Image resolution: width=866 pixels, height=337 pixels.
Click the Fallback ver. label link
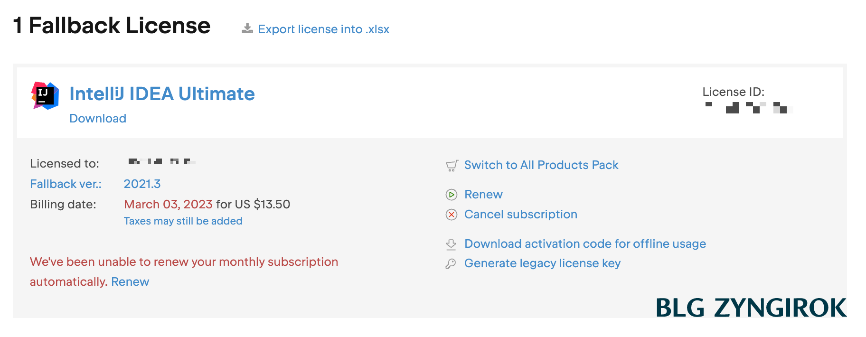(66, 184)
